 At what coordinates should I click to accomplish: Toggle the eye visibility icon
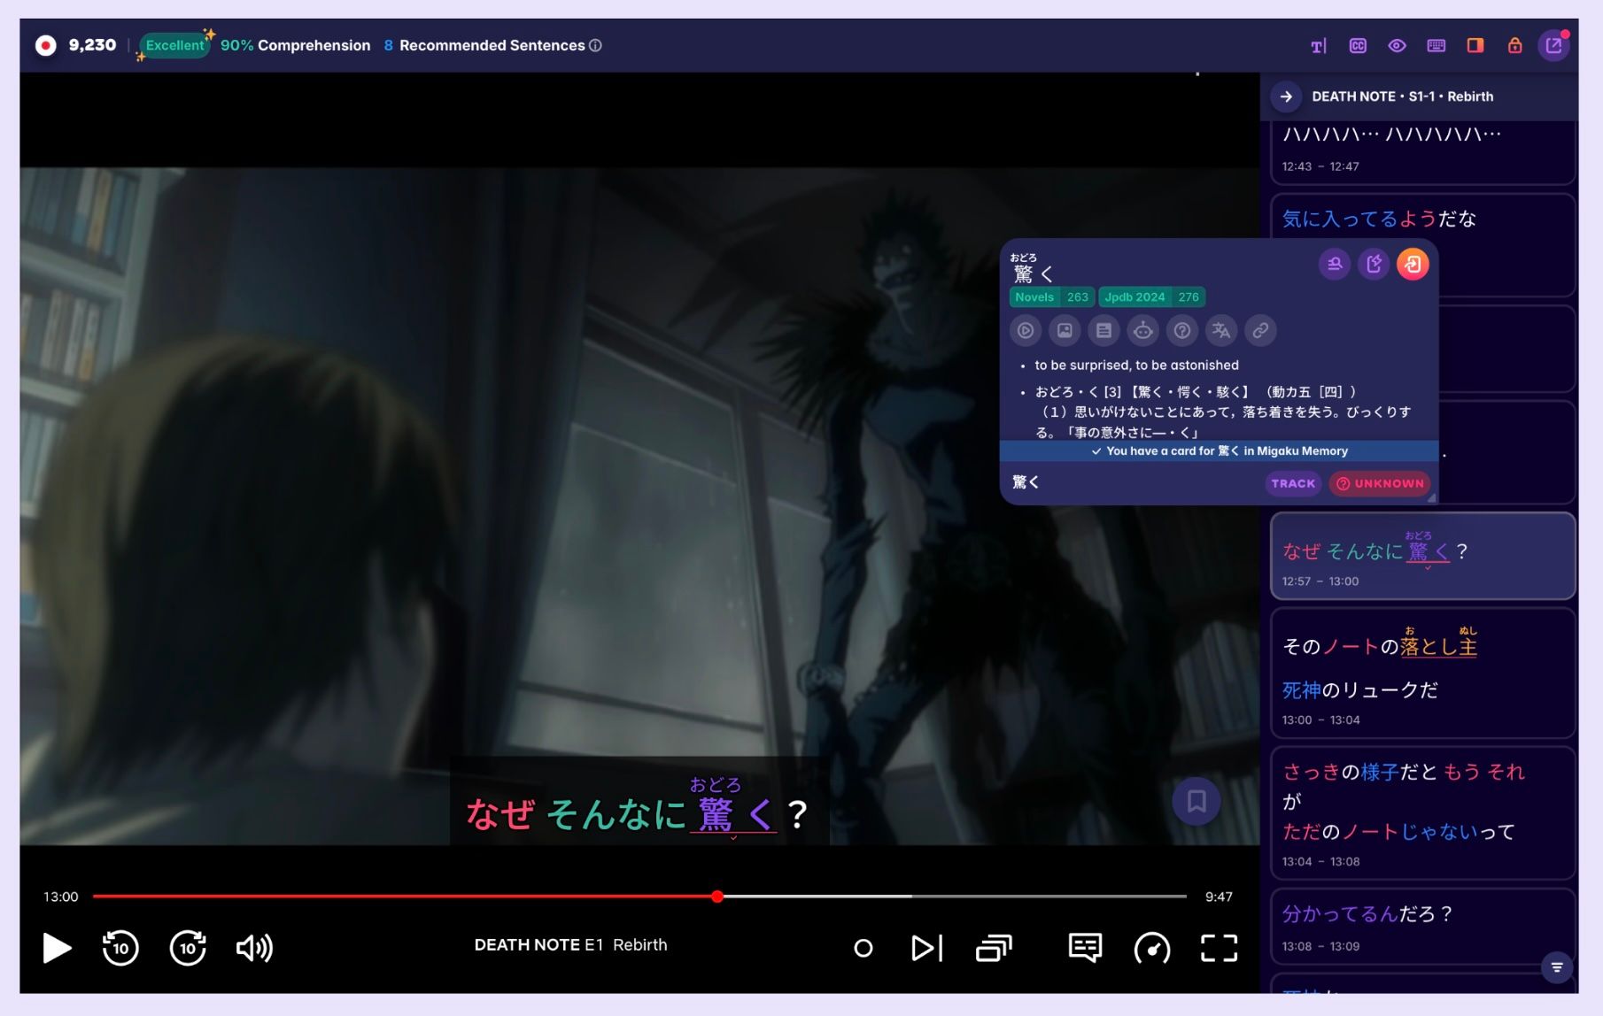pos(1397,45)
